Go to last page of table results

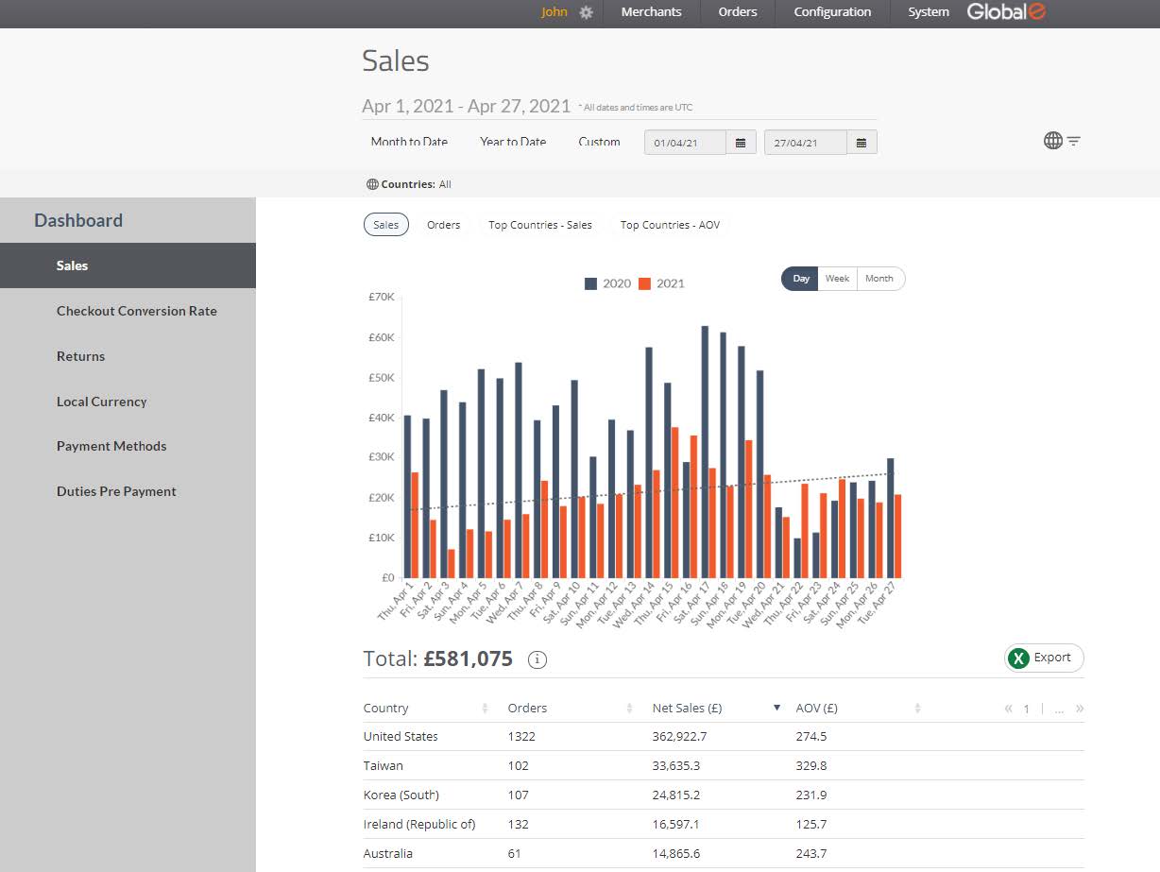point(1080,709)
